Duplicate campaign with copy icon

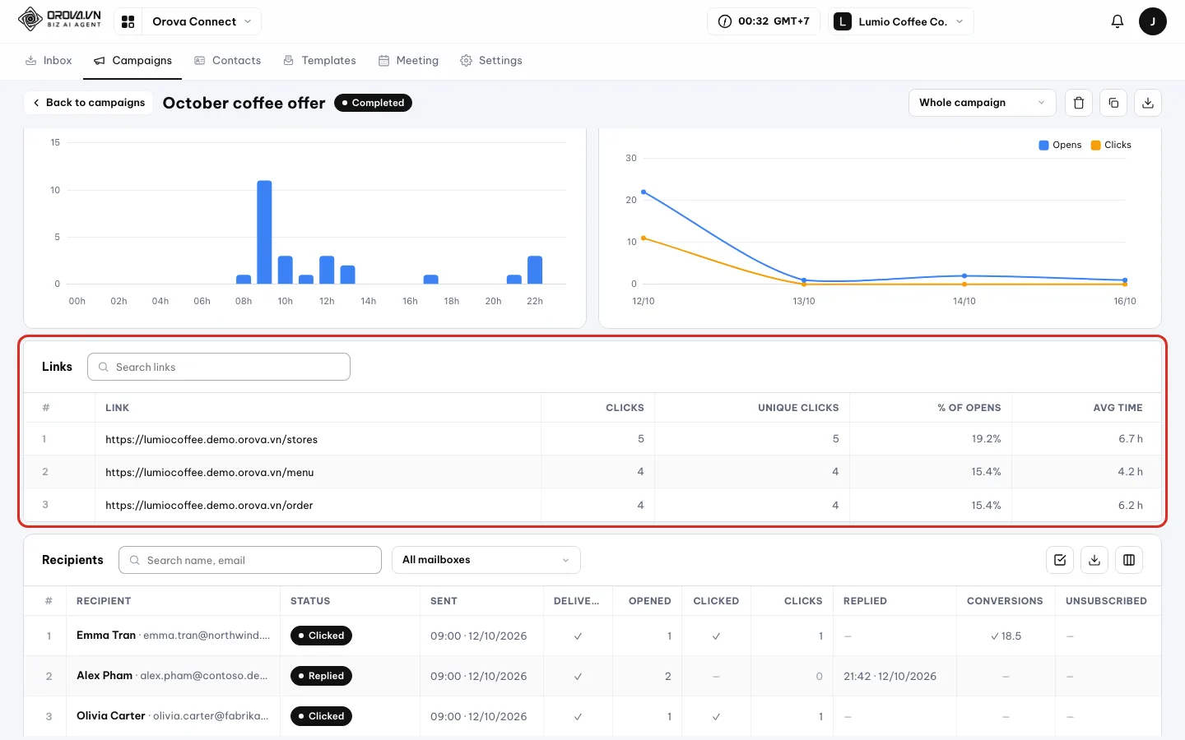coord(1113,103)
